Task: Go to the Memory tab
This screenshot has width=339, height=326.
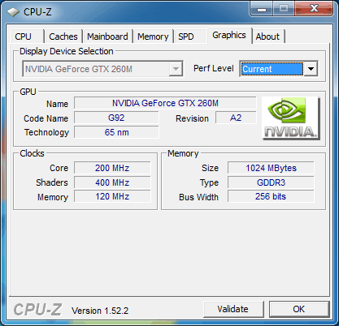Action: coord(153,36)
